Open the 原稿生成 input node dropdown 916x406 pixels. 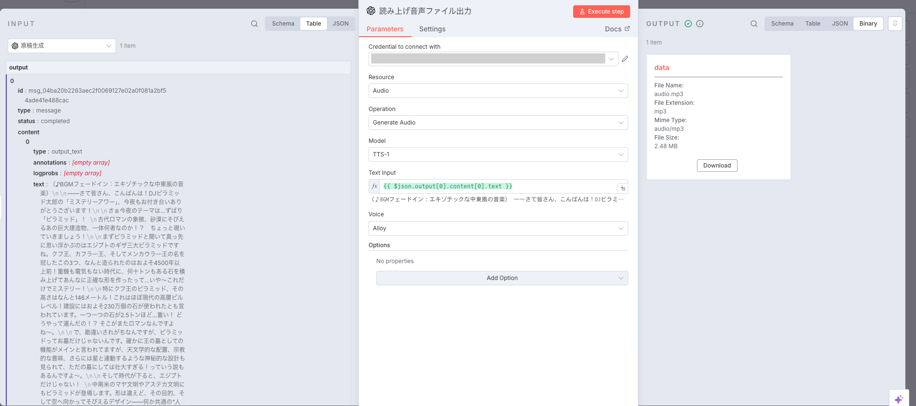62,46
